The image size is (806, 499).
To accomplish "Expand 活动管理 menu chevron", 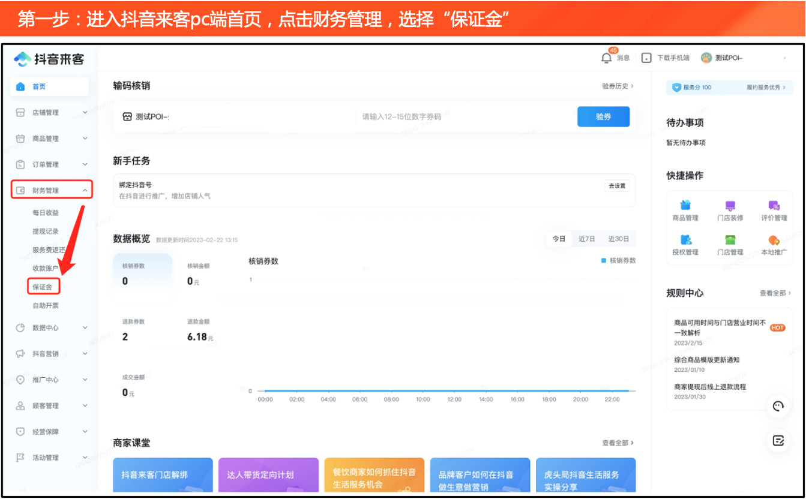I will (x=85, y=458).
